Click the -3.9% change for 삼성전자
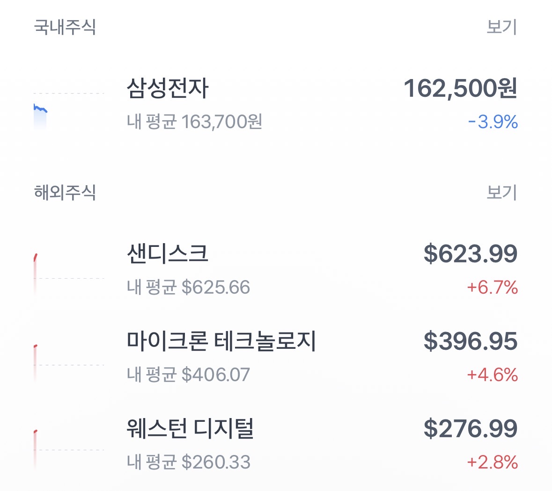552x491 pixels. pos(493,123)
